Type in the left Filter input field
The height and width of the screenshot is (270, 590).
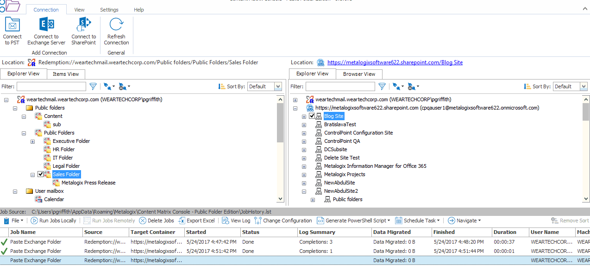51,86
